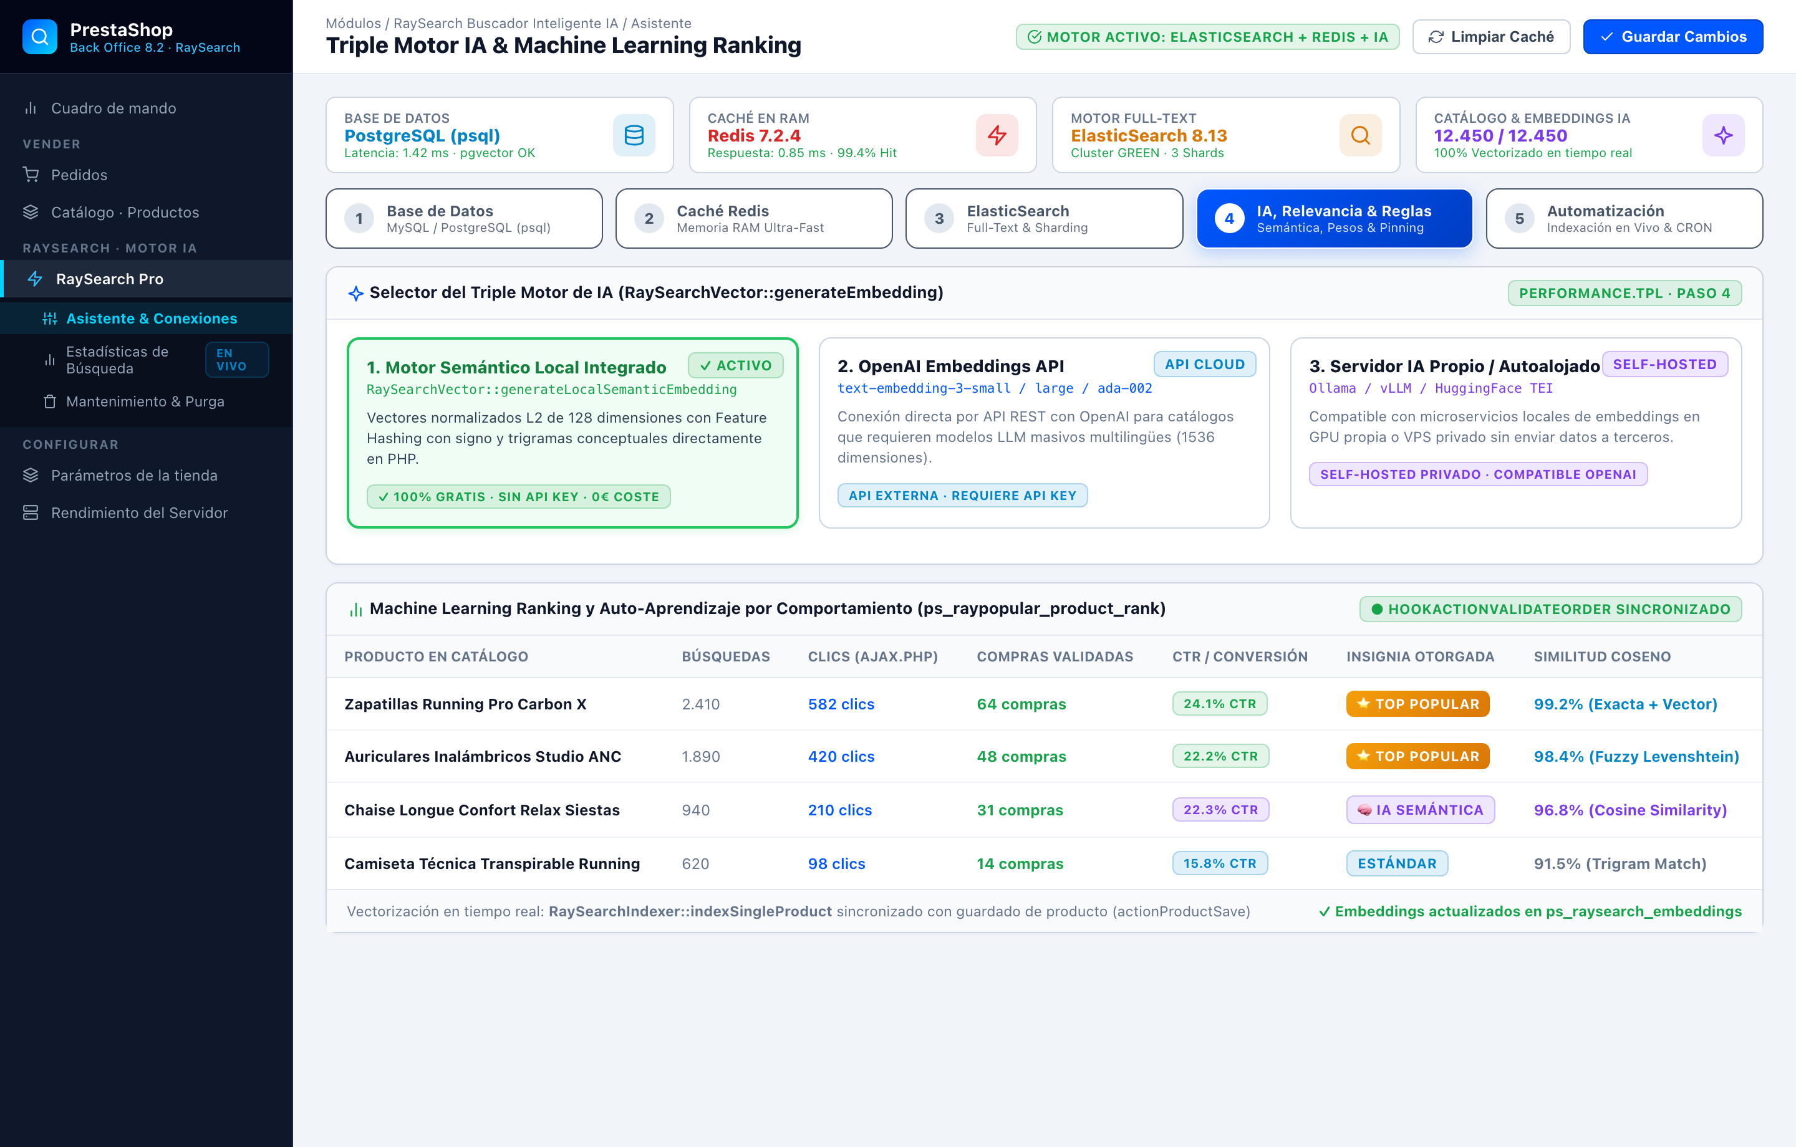Click the PostgreSQL database icon
Viewport: 1796px width, 1147px height.
click(x=634, y=135)
